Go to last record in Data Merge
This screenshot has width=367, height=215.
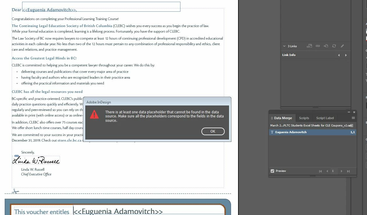348,171
